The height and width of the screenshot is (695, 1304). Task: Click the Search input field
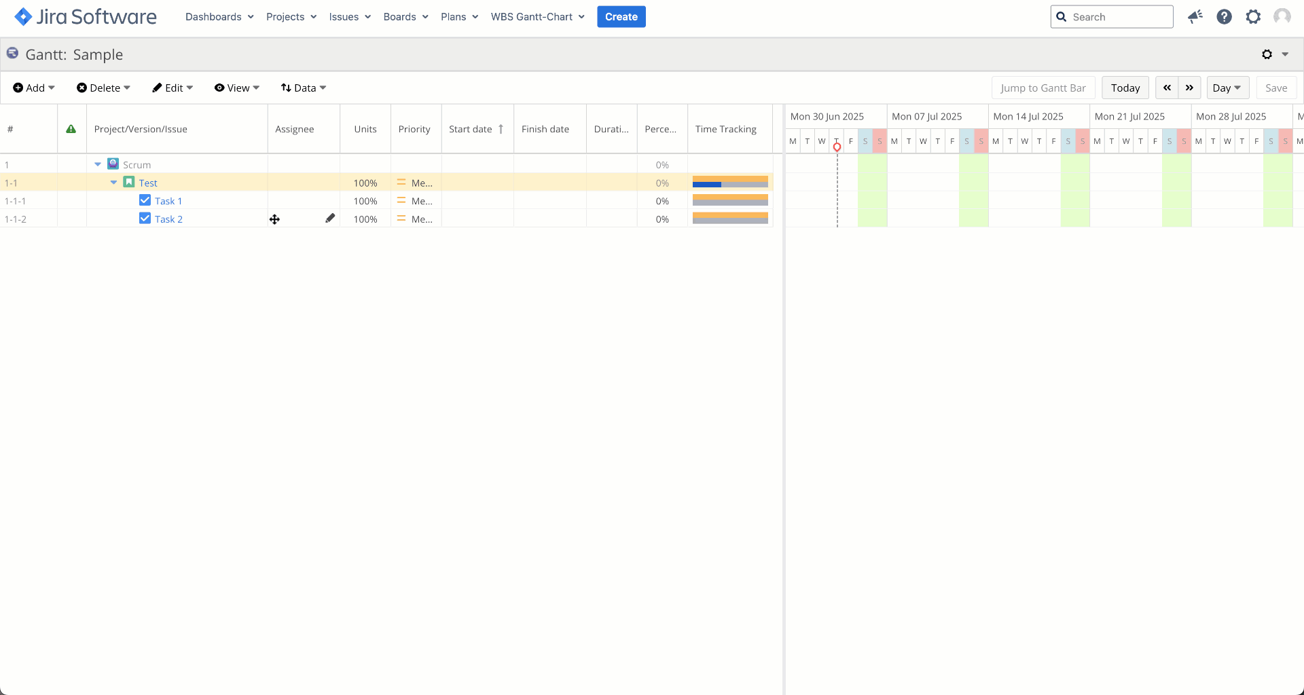click(1119, 17)
